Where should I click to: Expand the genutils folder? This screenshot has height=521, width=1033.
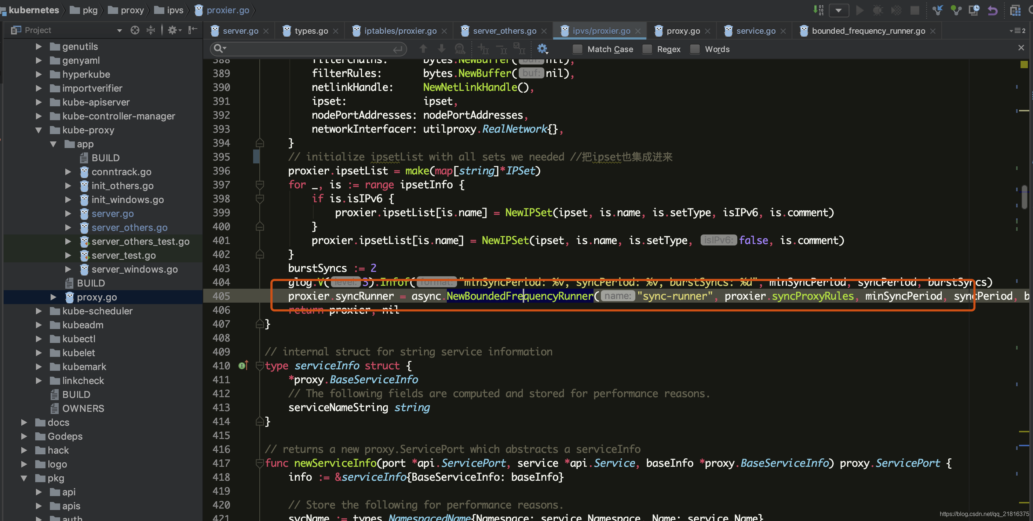(x=39, y=47)
